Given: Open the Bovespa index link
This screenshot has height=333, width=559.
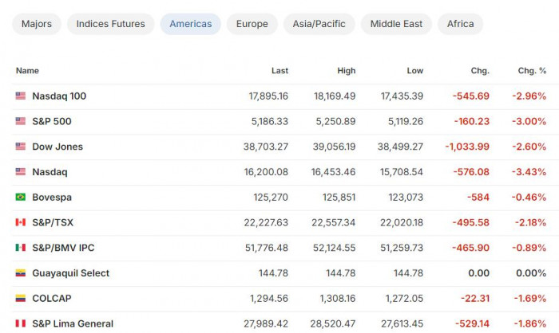Looking at the screenshot, I should pyautogui.click(x=52, y=197).
